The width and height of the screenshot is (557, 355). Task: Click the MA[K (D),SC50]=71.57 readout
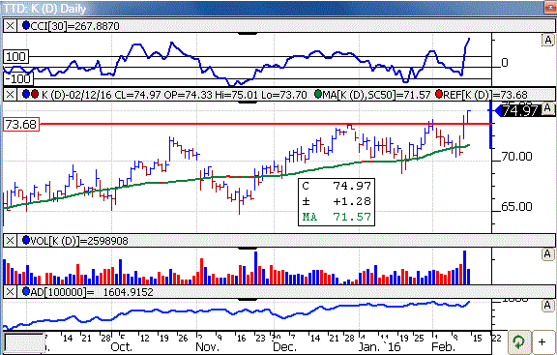pos(376,95)
